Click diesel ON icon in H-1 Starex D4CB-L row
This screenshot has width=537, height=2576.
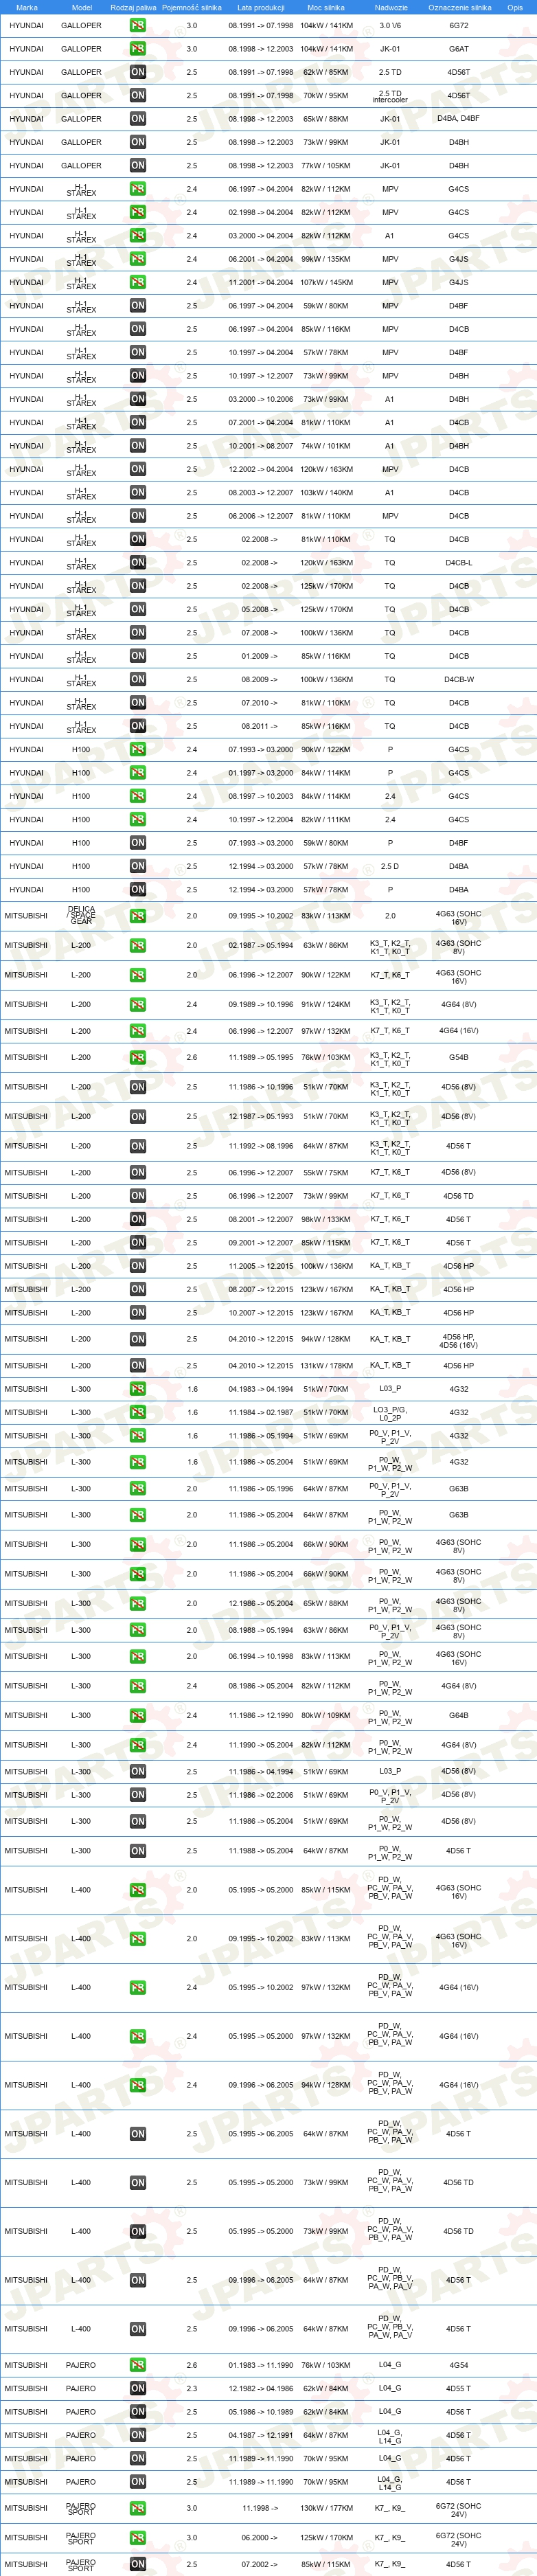pyautogui.click(x=137, y=562)
